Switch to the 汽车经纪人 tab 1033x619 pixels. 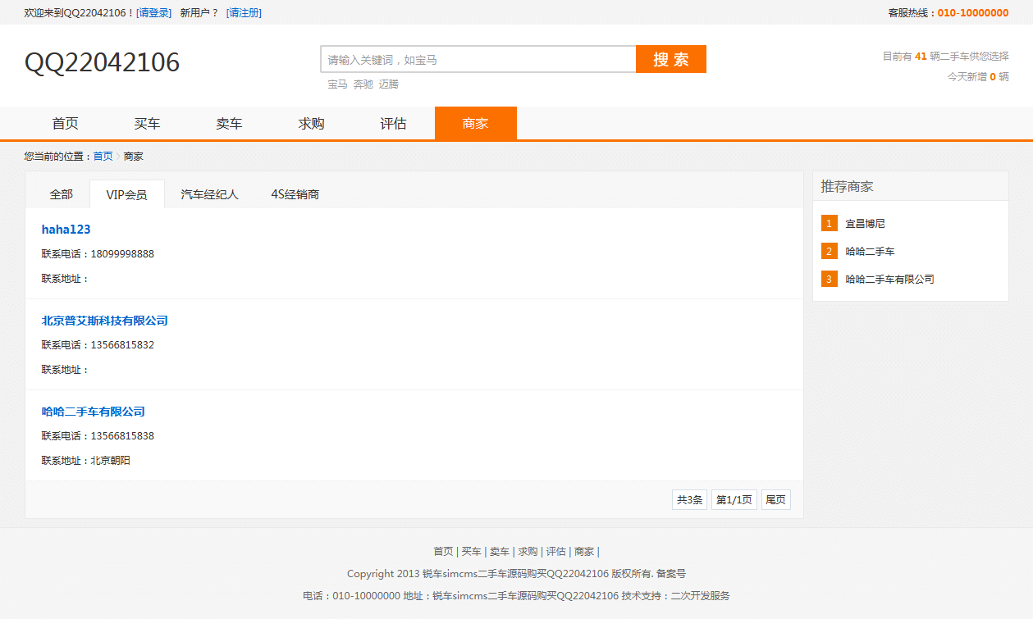pos(209,194)
